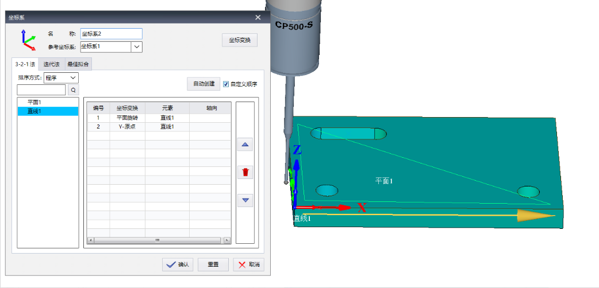Move the row down with the blue down arrow
The image size is (599, 288).
point(245,200)
